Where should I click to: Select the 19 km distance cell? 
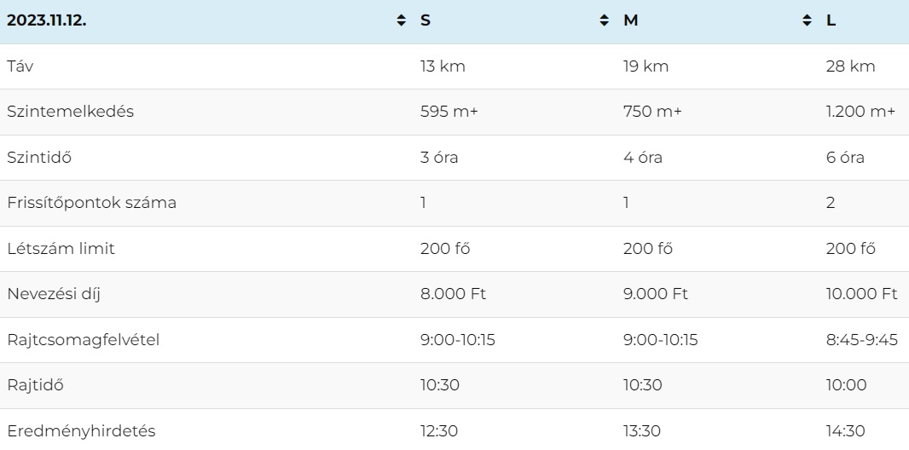click(646, 66)
